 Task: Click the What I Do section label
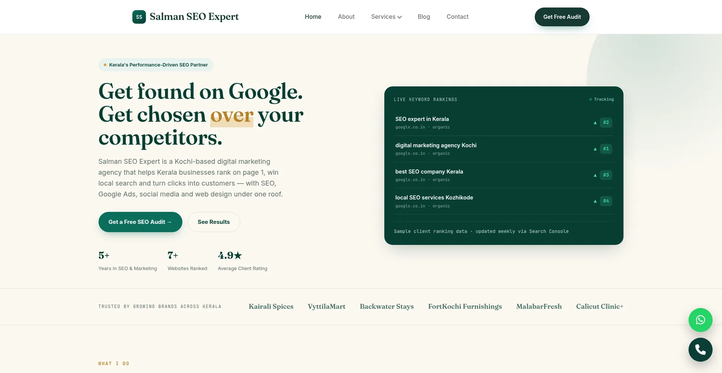(114, 364)
